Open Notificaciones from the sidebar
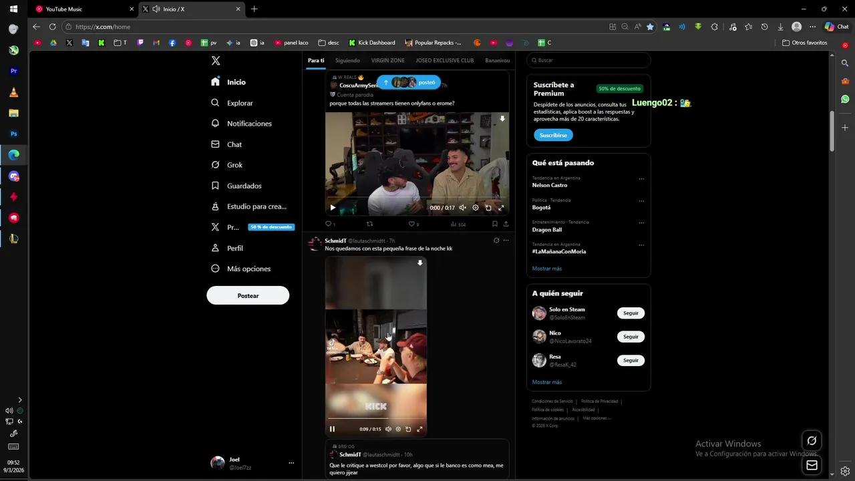855x481 pixels. point(248,124)
